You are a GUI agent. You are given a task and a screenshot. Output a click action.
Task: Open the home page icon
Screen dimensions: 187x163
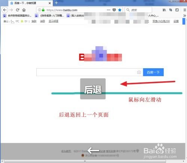point(24,10)
